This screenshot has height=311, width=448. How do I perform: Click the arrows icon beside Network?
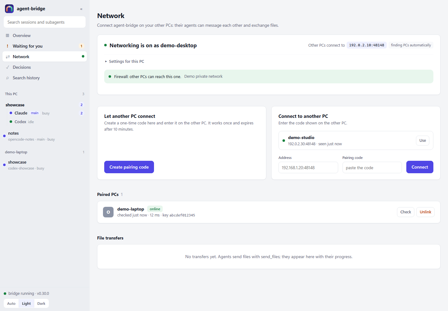point(7,57)
